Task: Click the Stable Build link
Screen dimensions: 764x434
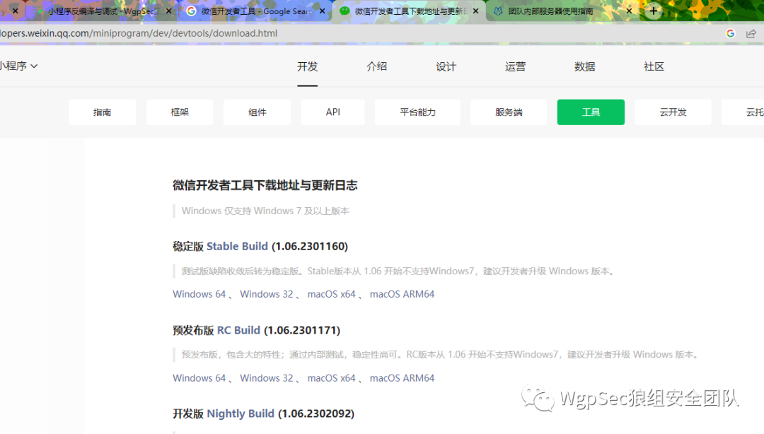Action: [x=237, y=247]
